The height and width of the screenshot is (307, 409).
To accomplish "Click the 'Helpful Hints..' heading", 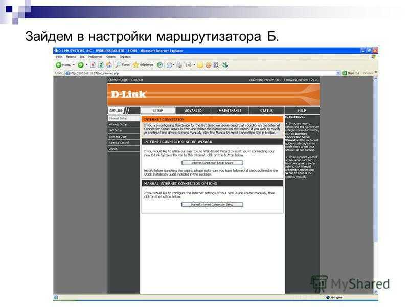I will pos(295,117).
